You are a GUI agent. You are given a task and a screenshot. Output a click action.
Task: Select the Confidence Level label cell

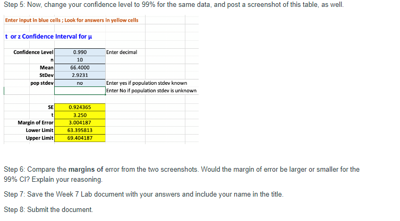(33, 52)
